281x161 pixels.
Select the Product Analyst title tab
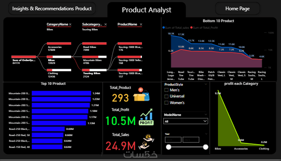[146, 10]
